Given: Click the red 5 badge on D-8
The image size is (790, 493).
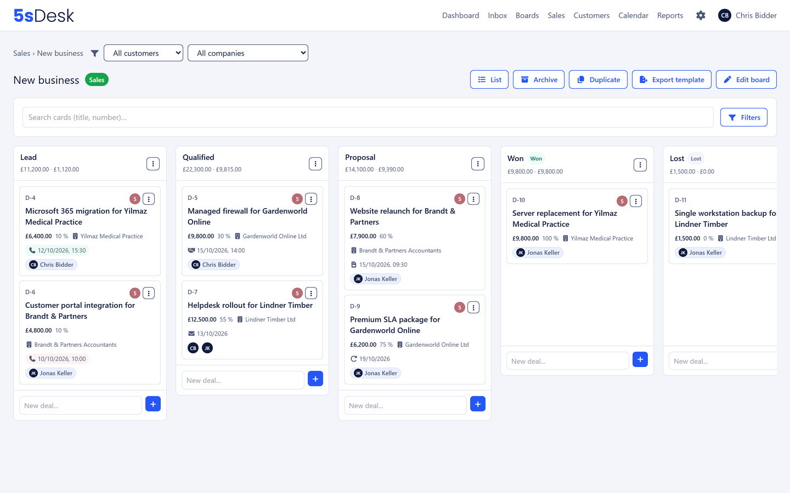Looking at the screenshot, I should [x=460, y=199].
